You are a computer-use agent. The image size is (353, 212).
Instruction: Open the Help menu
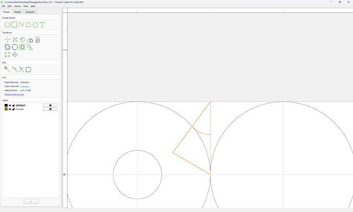click(x=33, y=6)
